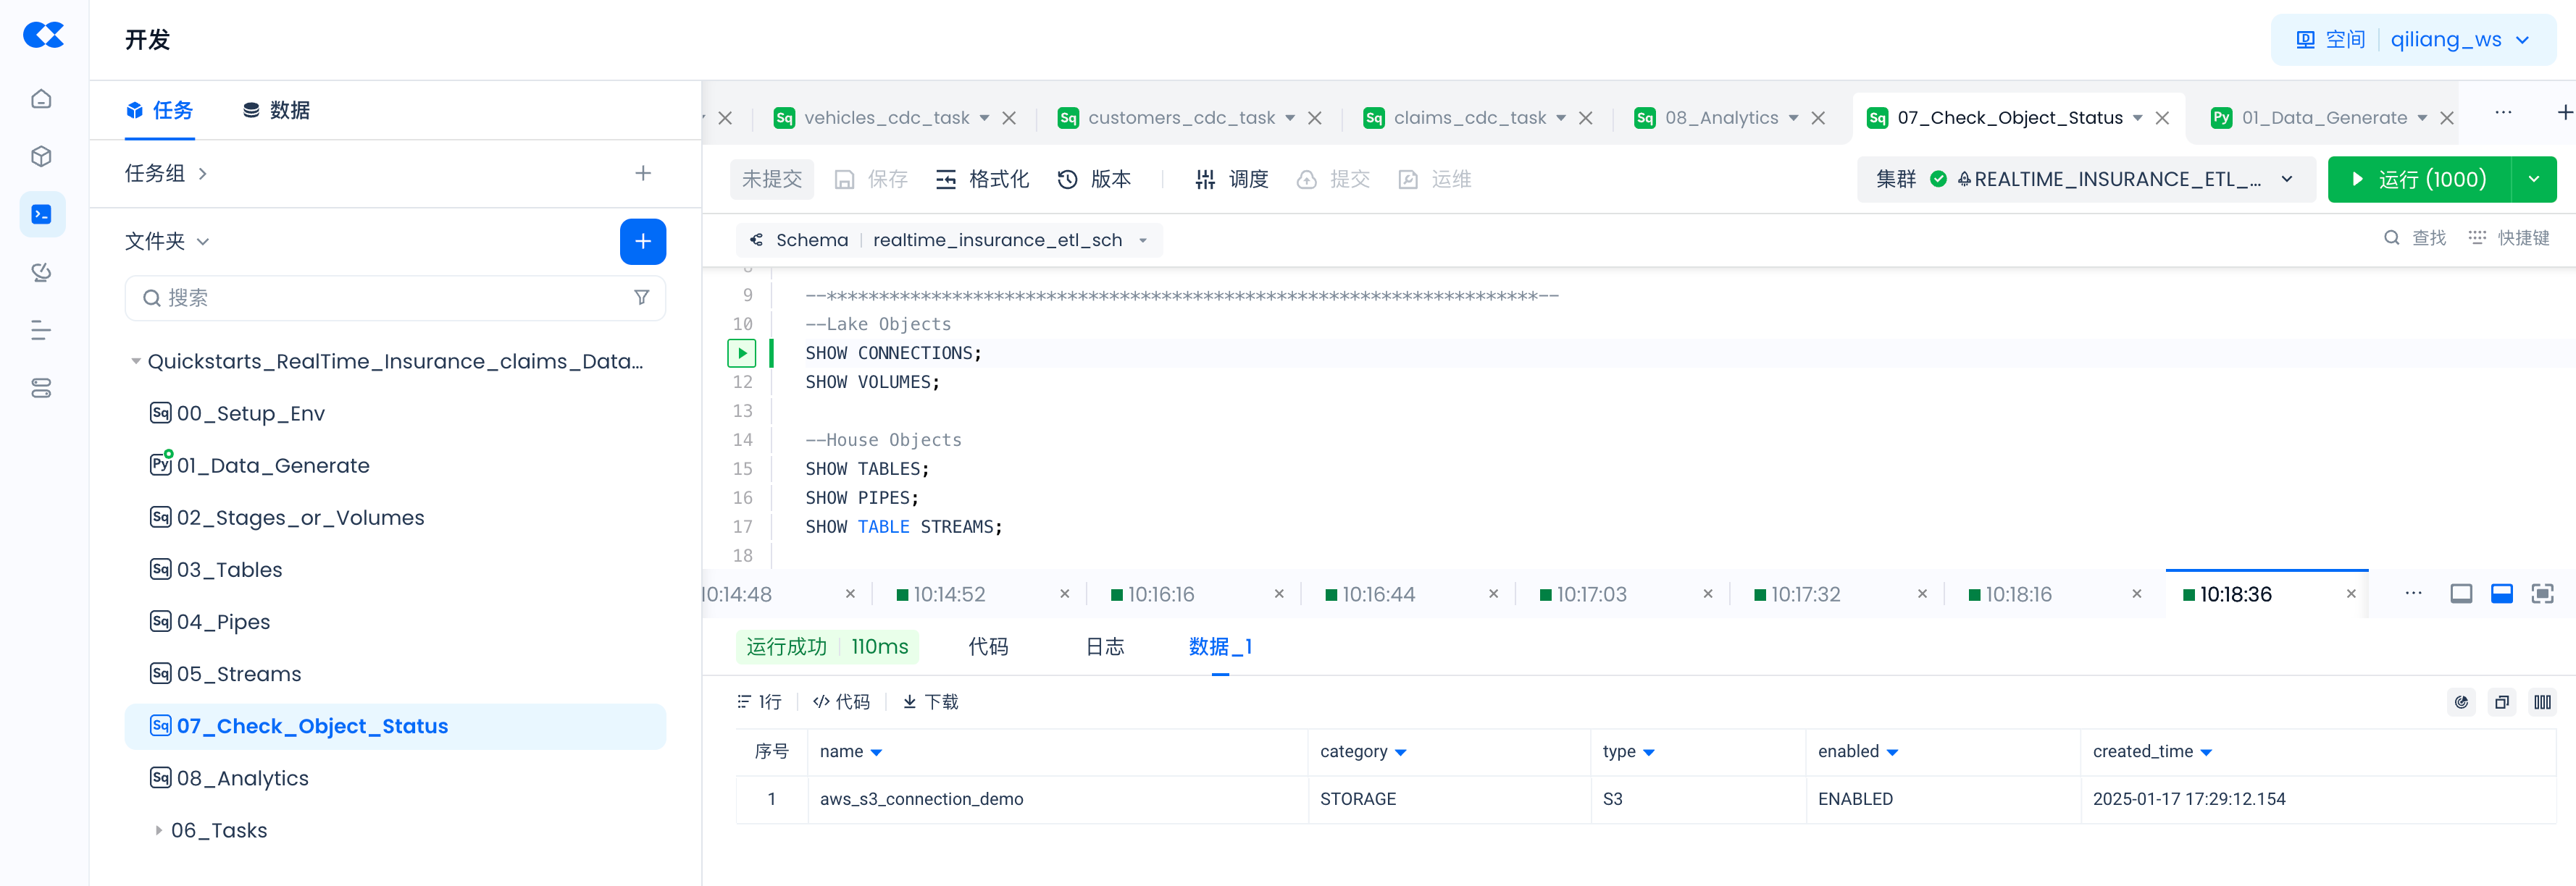Click the fullscreen result panel icon

coord(2541,594)
